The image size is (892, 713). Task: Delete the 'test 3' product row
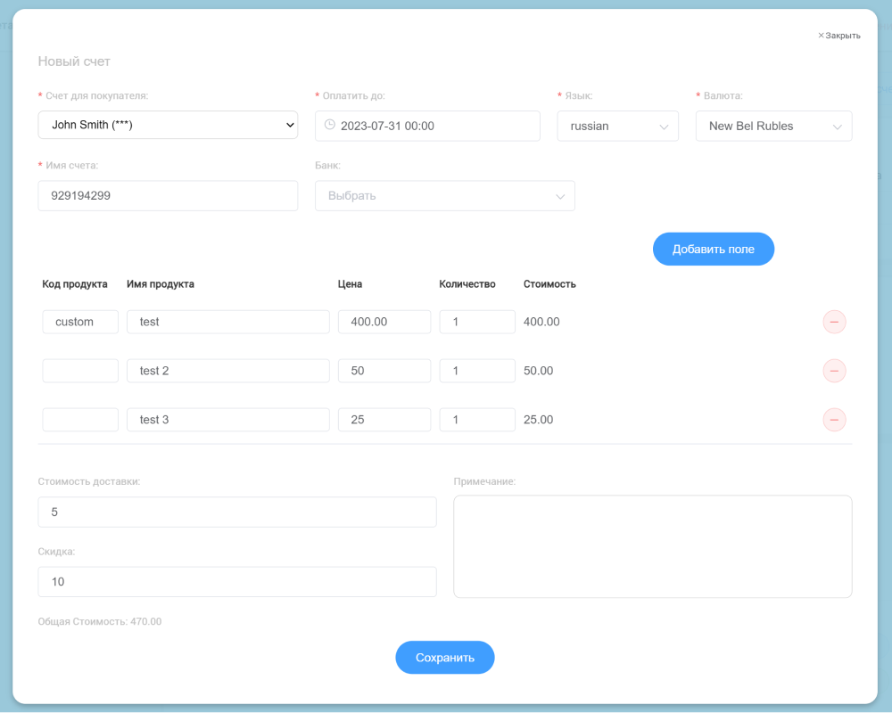[834, 420]
